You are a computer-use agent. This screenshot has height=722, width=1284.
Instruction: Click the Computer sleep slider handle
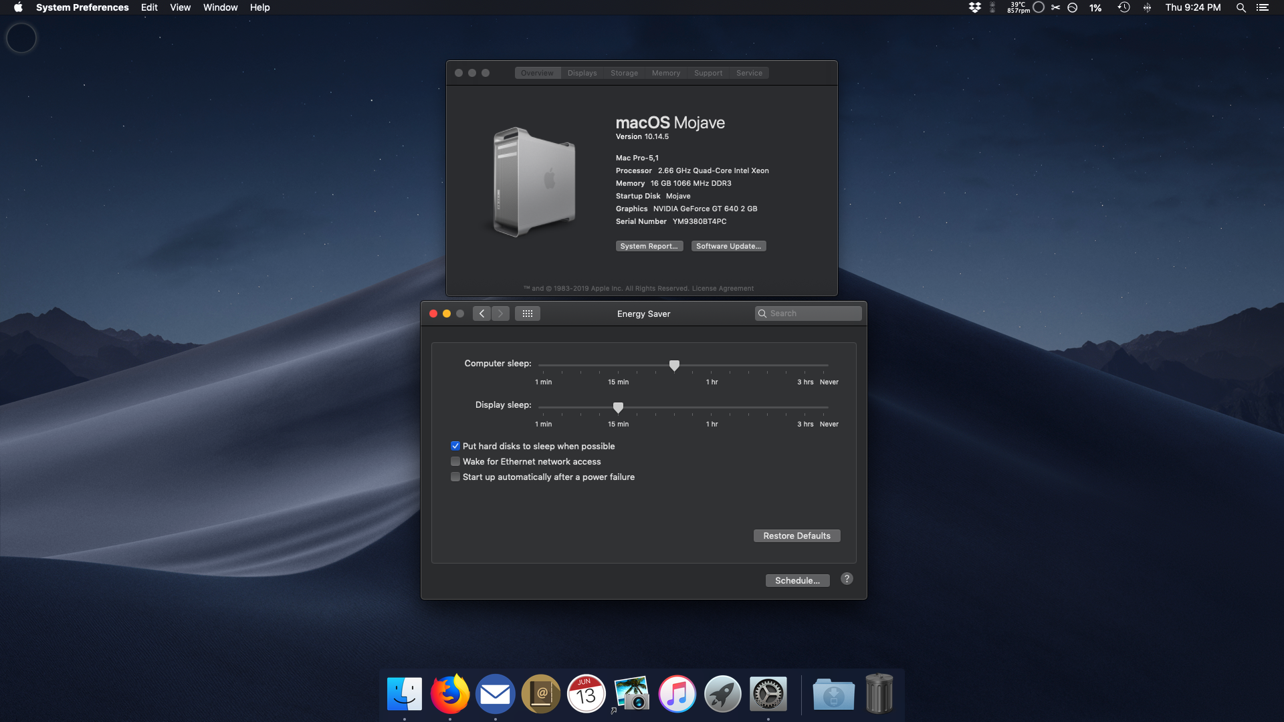pyautogui.click(x=674, y=365)
